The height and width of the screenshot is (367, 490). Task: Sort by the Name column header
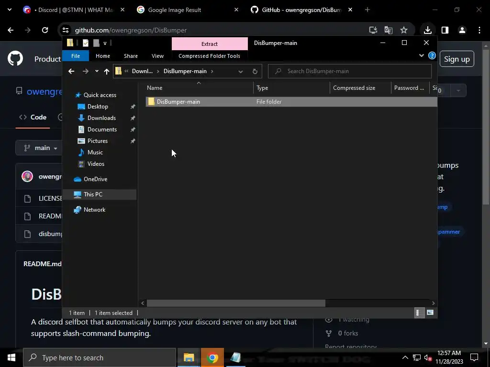point(199,88)
